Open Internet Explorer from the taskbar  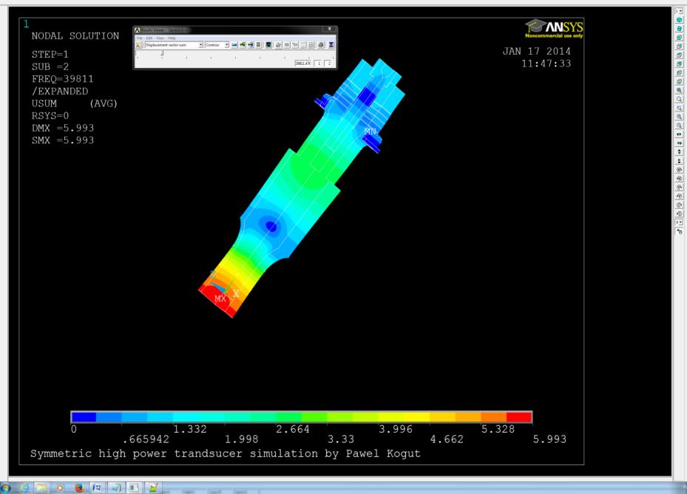(24, 487)
